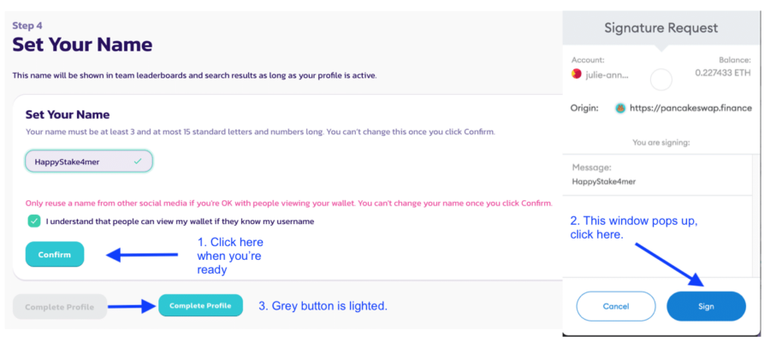Click the circular identicon next to the balance
The width and height of the screenshot is (770, 348).
click(x=661, y=80)
